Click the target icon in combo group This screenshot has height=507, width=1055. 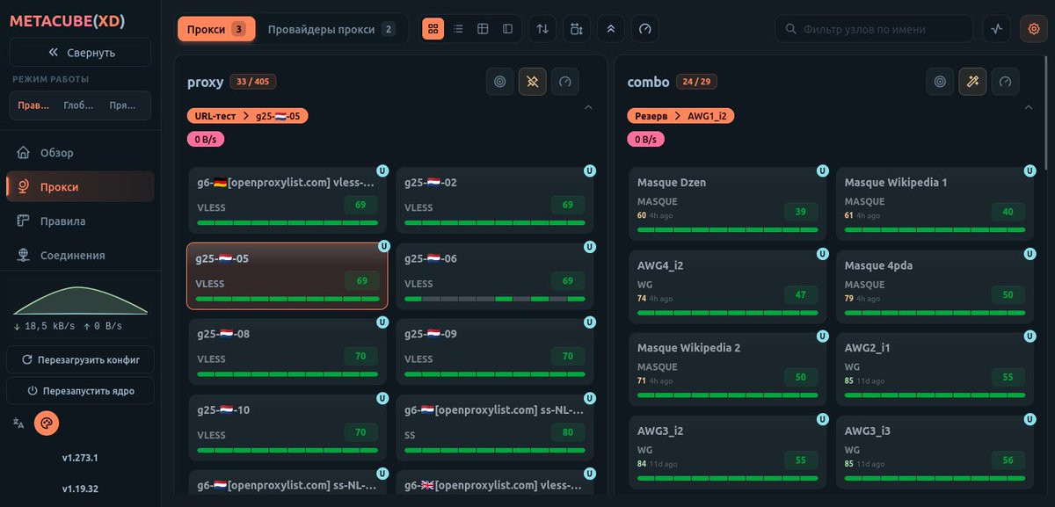940,82
